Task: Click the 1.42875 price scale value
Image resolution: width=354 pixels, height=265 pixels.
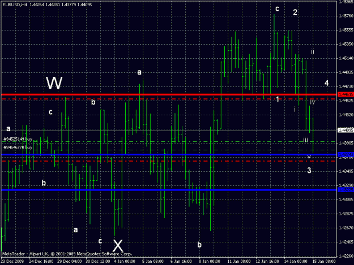Action: 346,214
